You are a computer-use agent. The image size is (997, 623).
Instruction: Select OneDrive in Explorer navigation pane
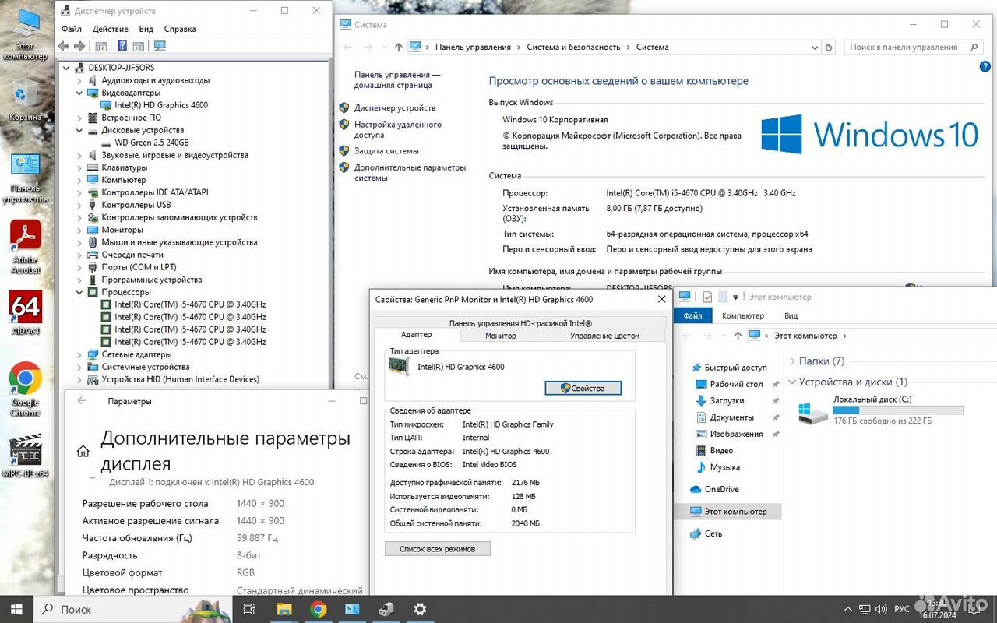tap(721, 489)
